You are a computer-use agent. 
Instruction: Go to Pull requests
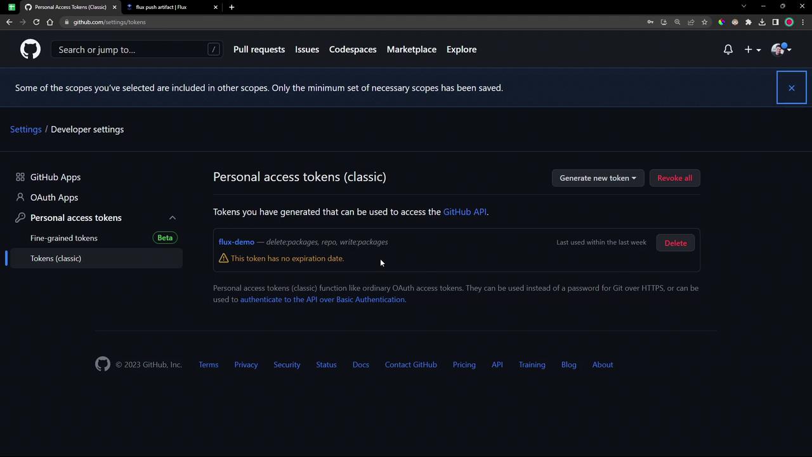tap(259, 50)
